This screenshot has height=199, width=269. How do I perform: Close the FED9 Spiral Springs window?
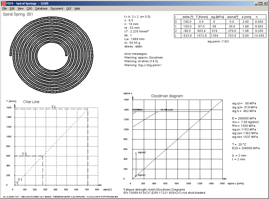pyautogui.click(x=265, y=3)
